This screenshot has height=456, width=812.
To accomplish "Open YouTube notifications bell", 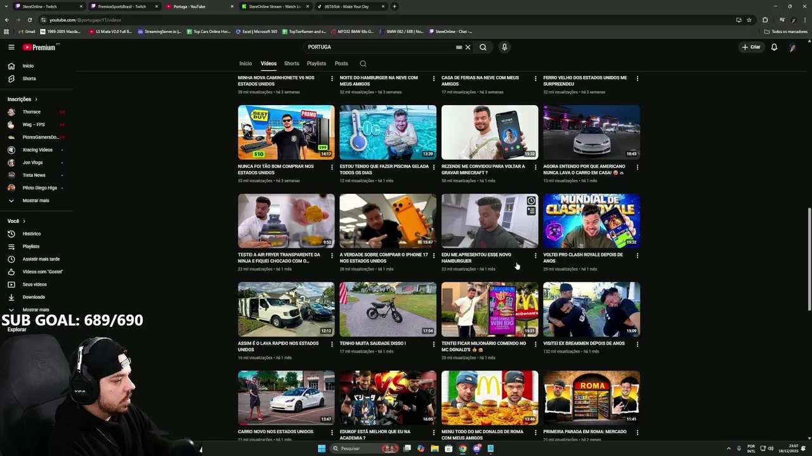I will point(774,47).
